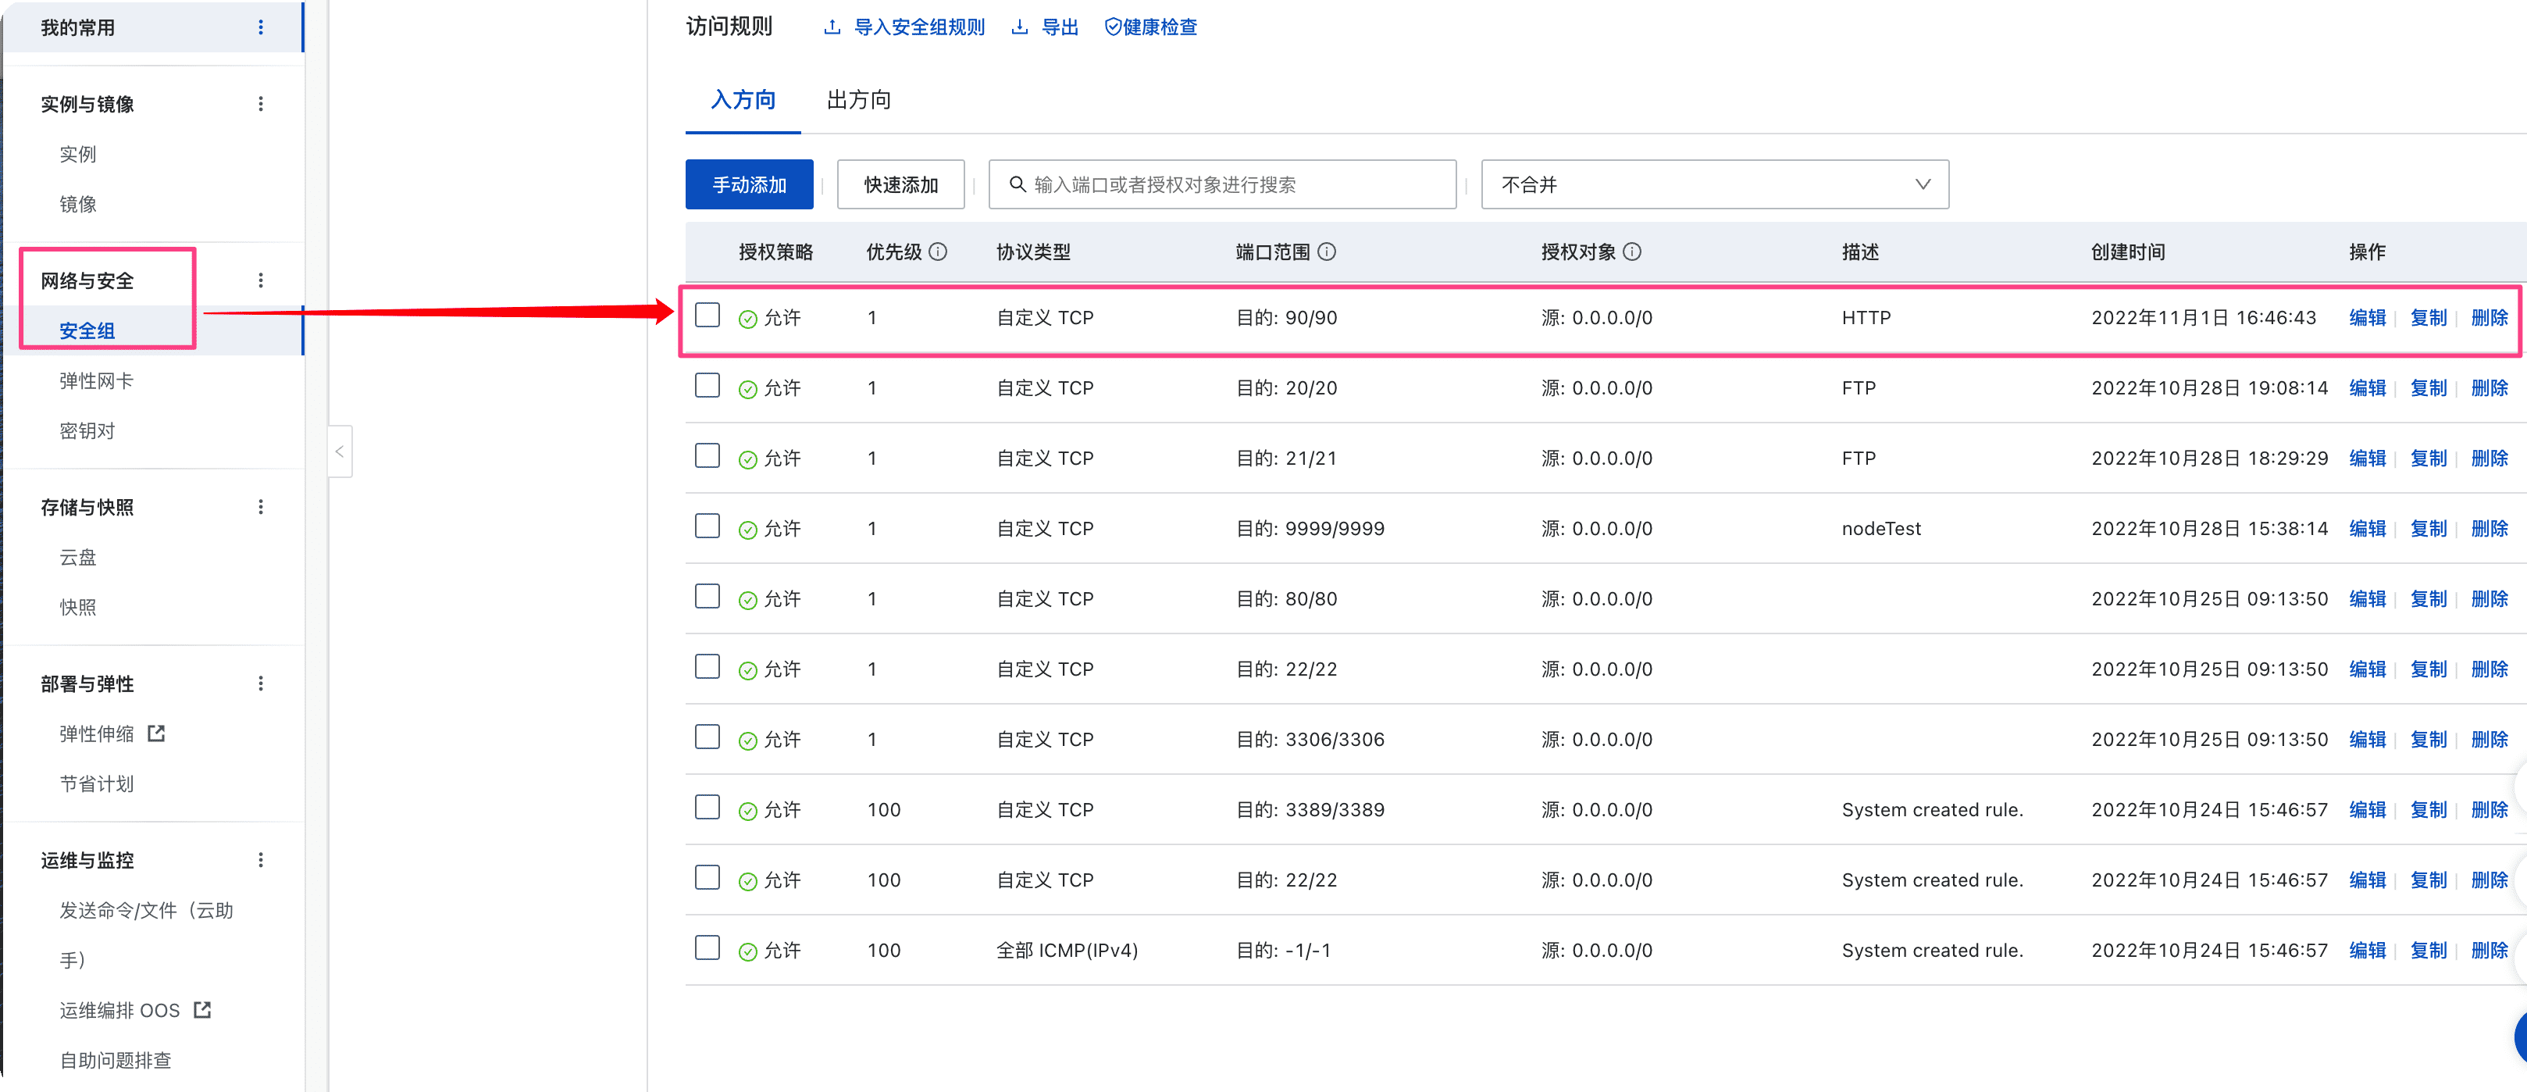
Task: Click the download icon next to 导出
Action: pos(1020,27)
